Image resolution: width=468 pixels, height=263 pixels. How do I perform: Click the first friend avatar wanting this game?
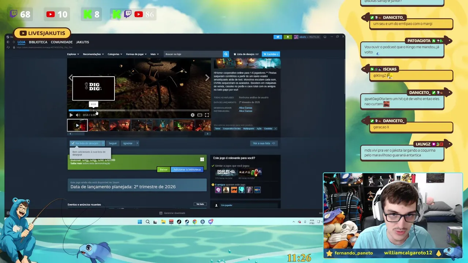218,190
